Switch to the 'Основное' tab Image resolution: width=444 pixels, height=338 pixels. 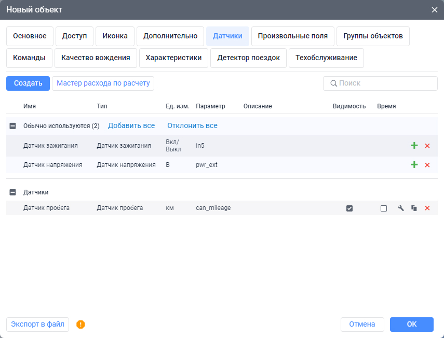[x=30, y=36]
